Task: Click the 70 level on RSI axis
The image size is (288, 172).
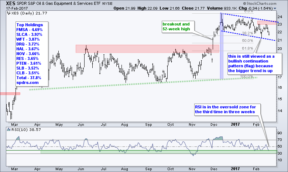Action: 280,140
